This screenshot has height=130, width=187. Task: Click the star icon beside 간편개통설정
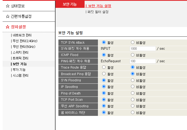tap(8, 16)
